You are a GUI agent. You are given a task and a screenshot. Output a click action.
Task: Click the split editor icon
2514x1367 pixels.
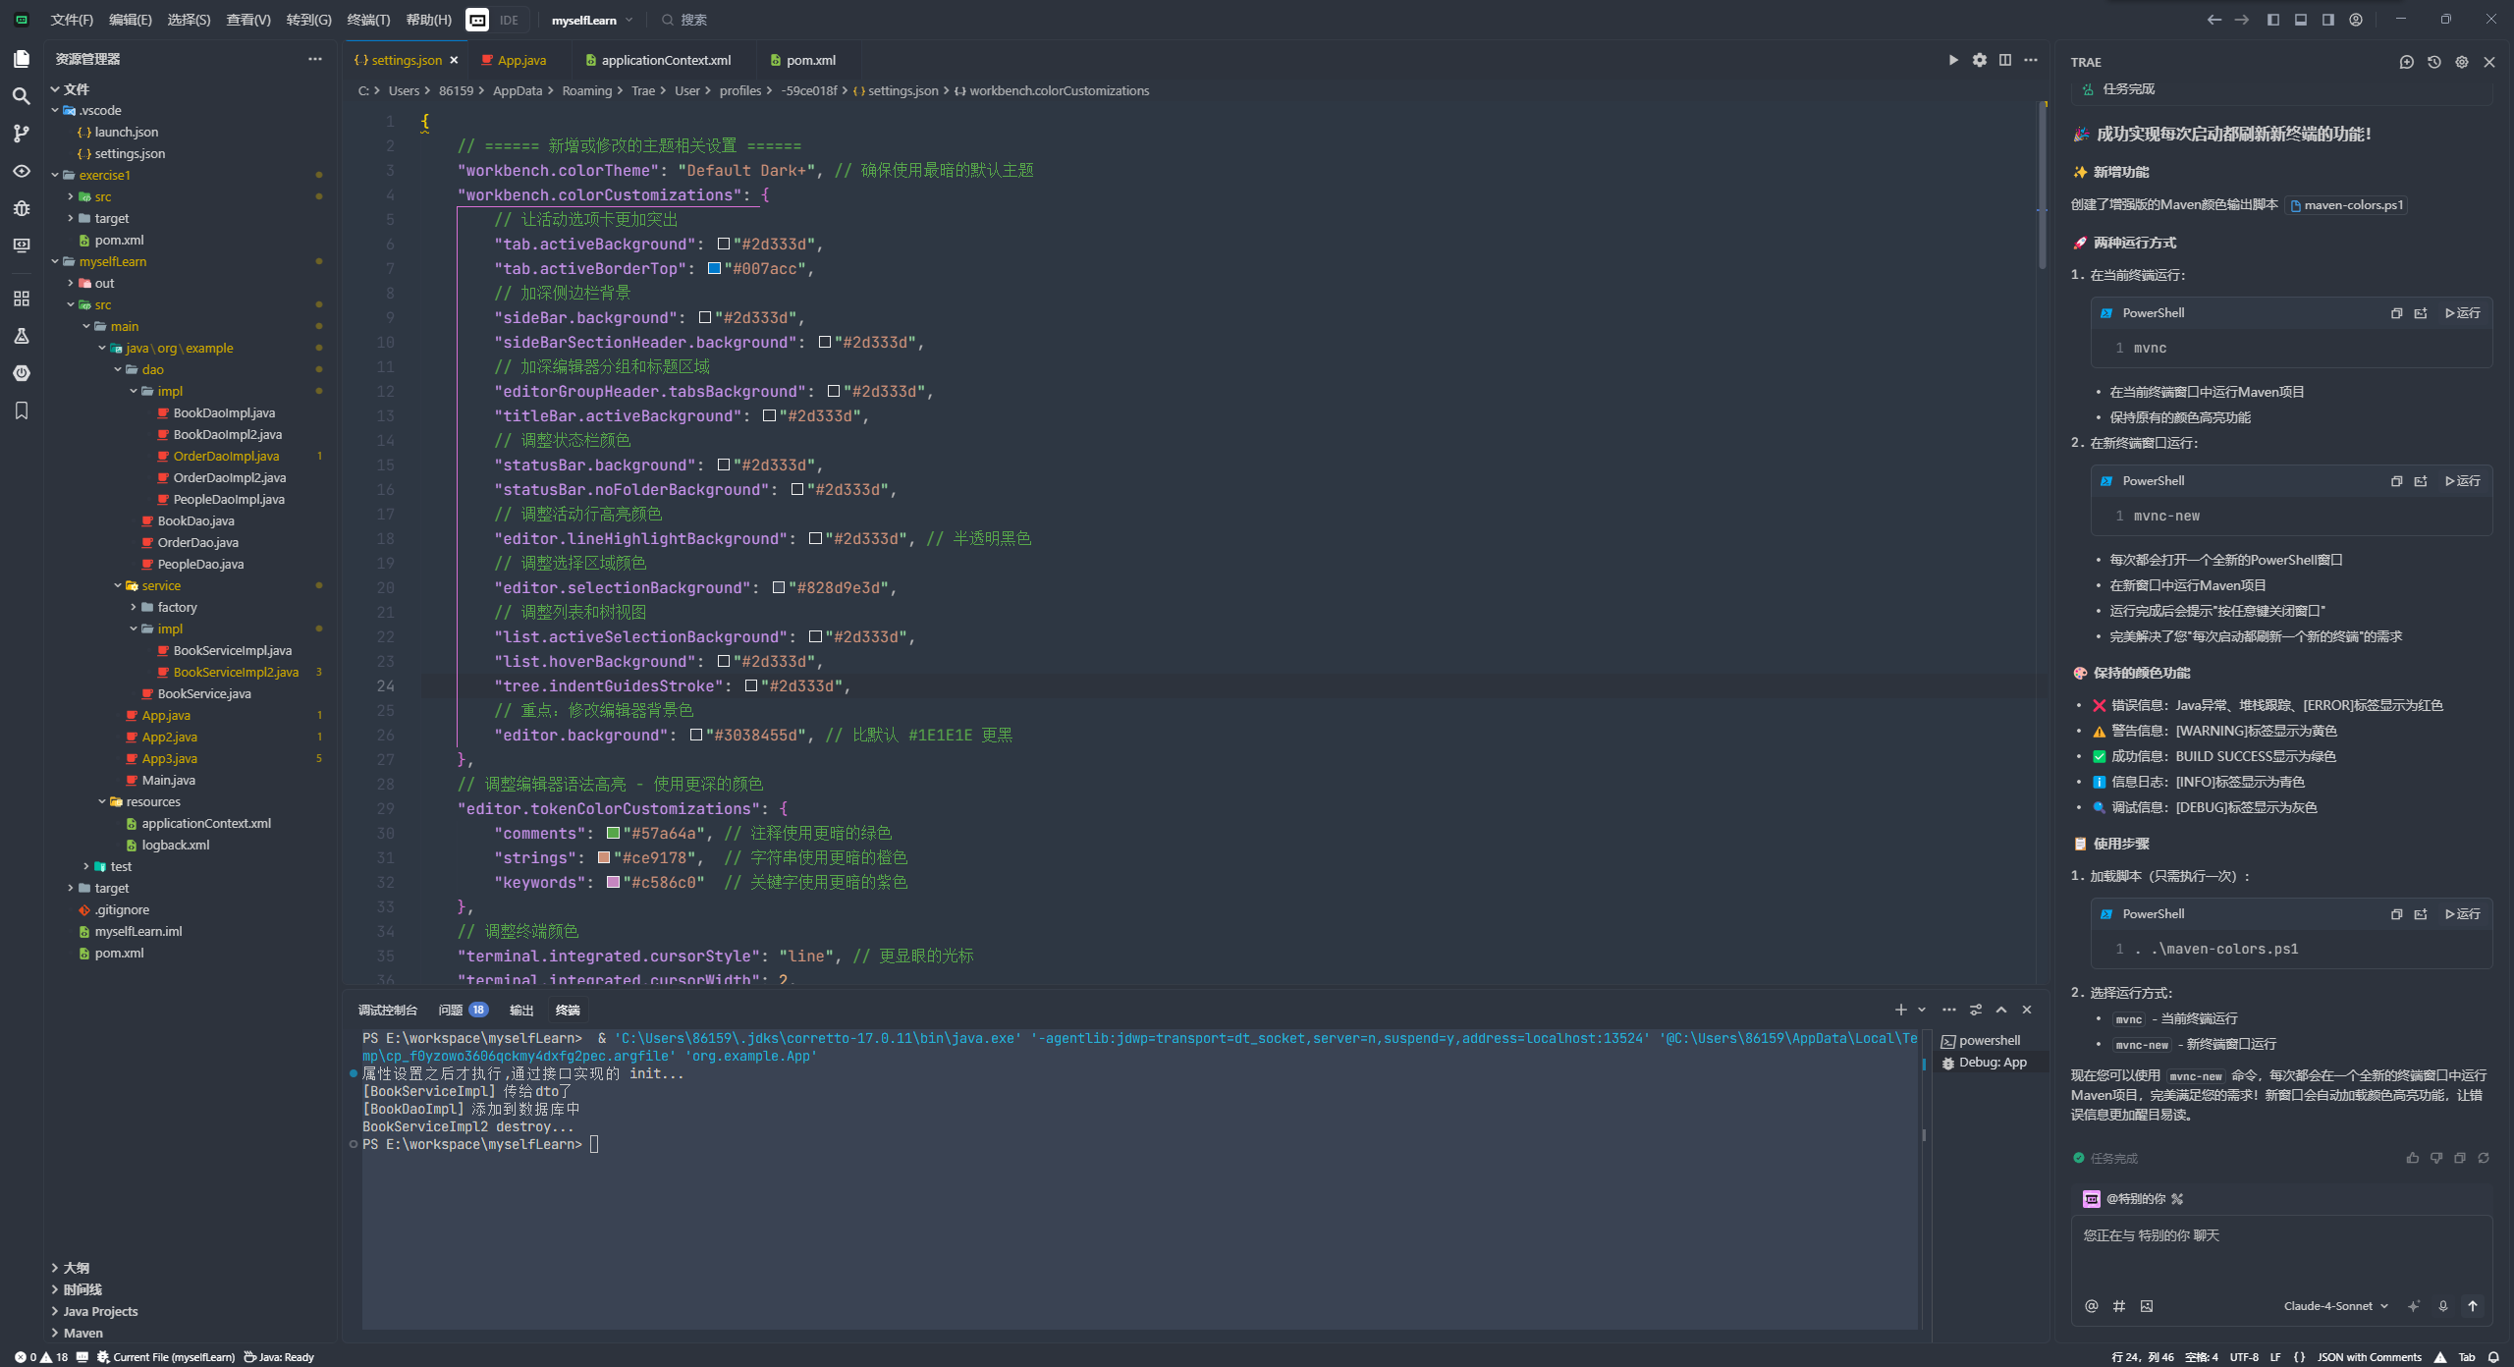pyautogui.click(x=2005, y=60)
